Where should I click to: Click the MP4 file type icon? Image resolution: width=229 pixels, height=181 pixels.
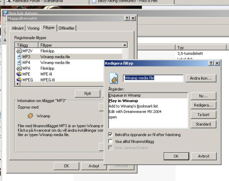(18, 63)
